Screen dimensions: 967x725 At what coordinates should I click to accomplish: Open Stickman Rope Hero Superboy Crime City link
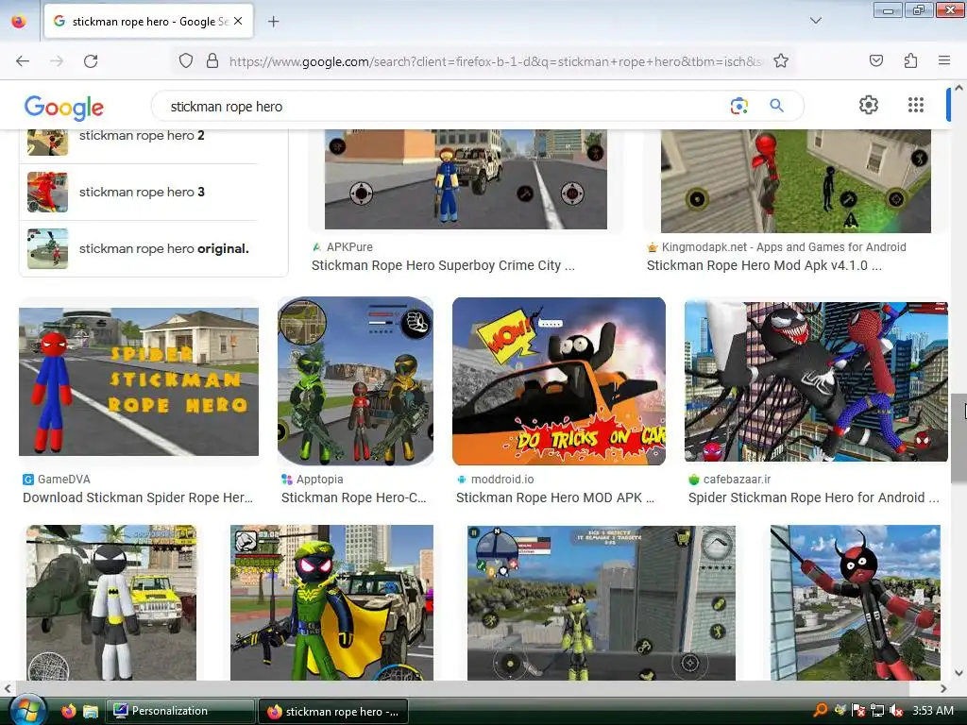click(x=443, y=265)
